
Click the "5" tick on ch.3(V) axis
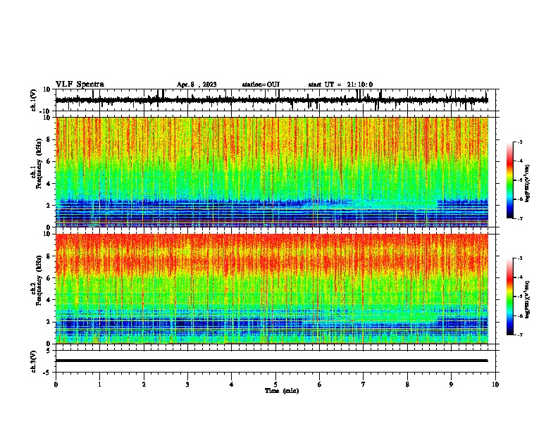[x=49, y=351]
